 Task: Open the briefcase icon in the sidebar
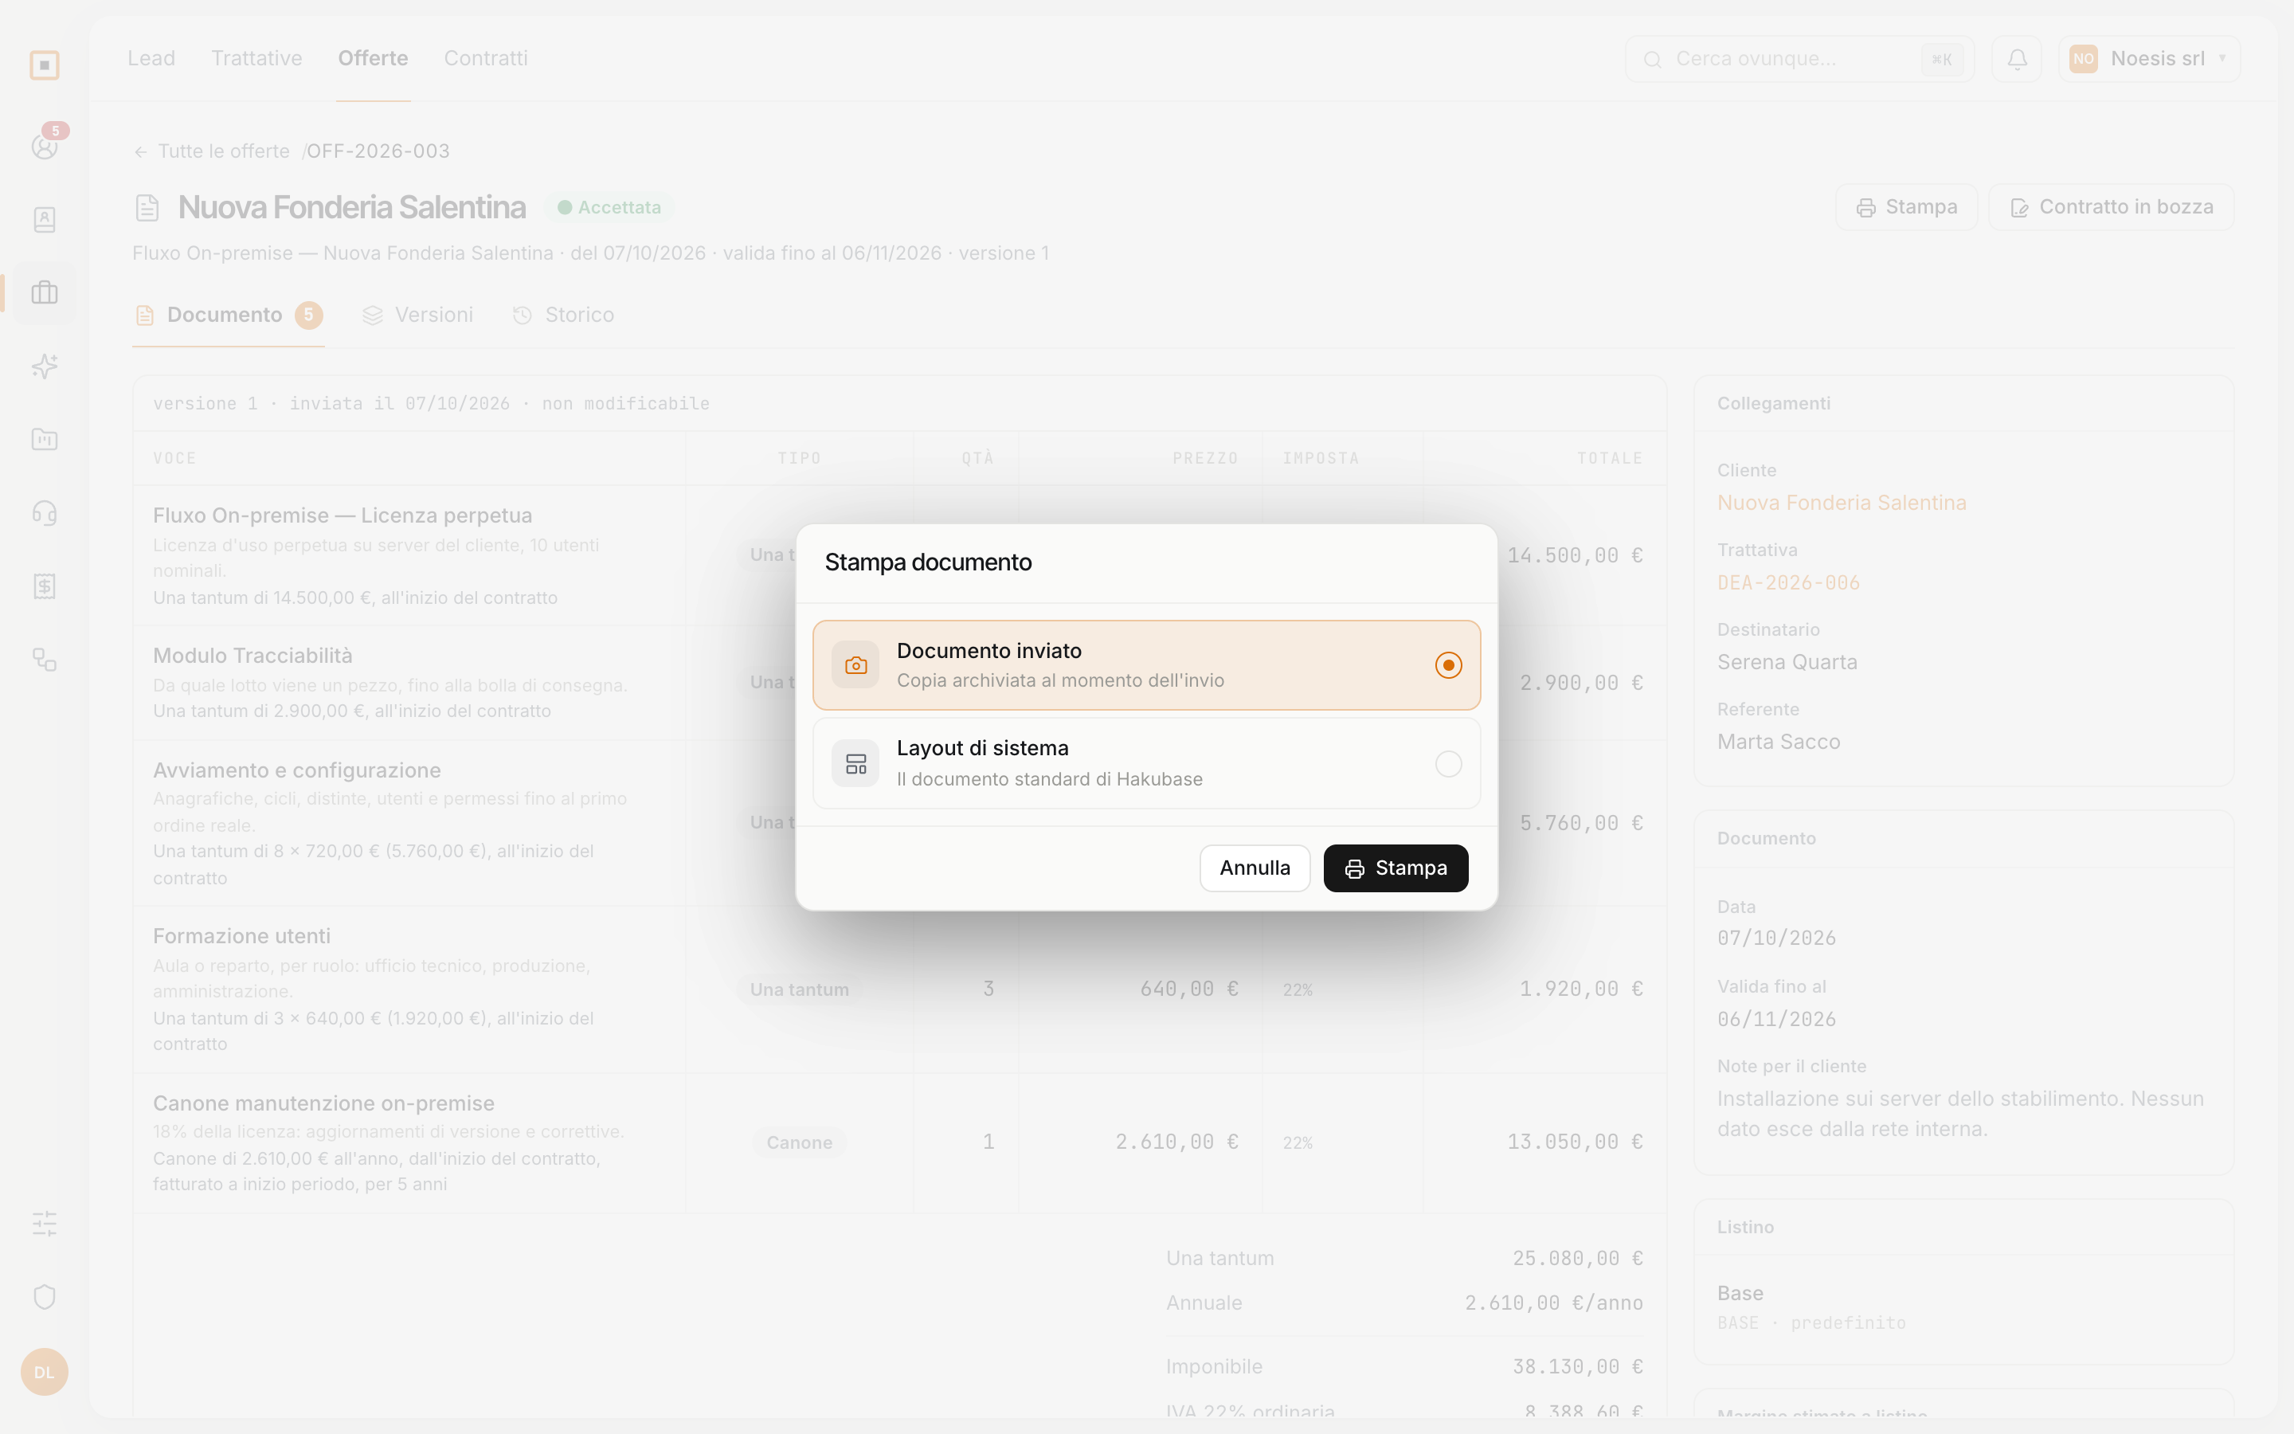(x=45, y=292)
